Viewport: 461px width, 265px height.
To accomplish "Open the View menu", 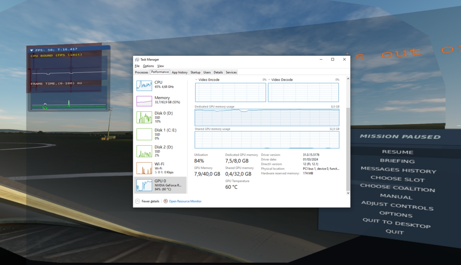I will [x=160, y=66].
